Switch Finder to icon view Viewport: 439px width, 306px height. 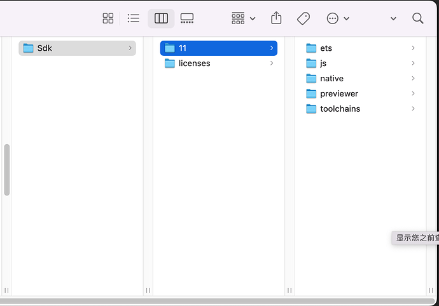[x=108, y=18]
